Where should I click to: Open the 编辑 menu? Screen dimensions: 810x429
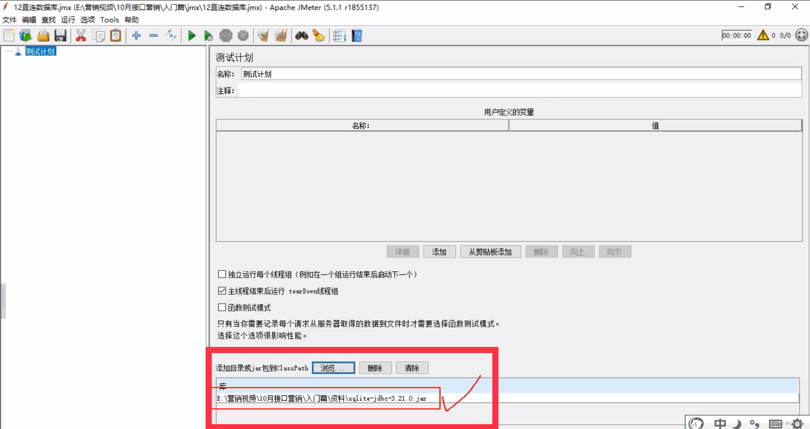[x=29, y=20]
